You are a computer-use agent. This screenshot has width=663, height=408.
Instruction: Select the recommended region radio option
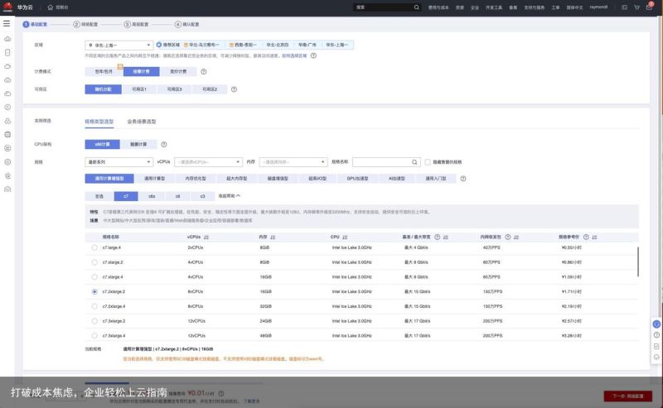coord(159,45)
